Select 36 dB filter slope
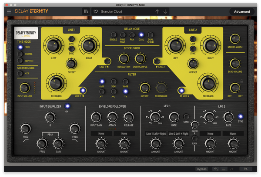The image size is (261, 177). pyautogui.click(x=125, y=82)
